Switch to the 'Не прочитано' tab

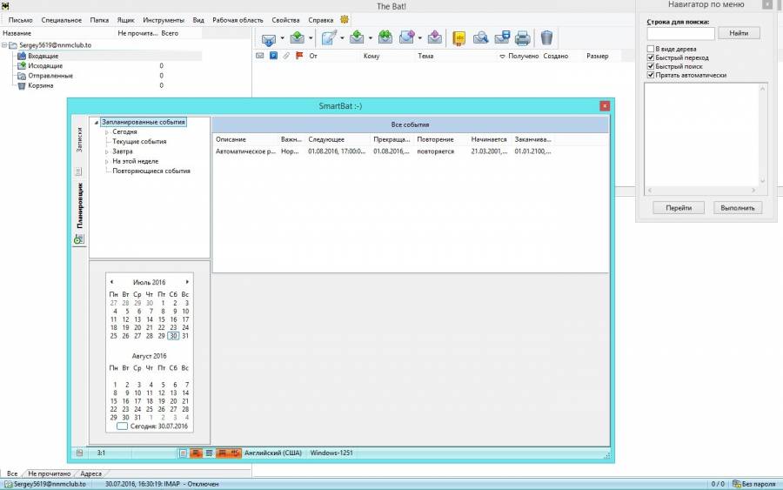tap(51, 473)
